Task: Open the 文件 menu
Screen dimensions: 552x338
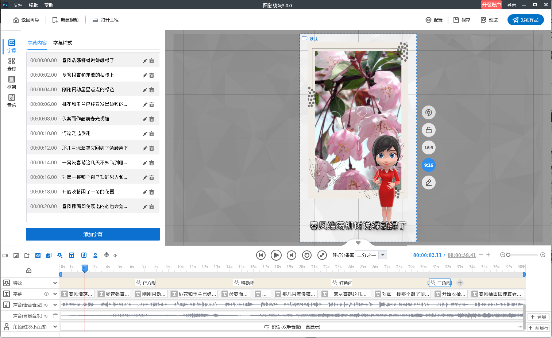Action: click(x=18, y=5)
